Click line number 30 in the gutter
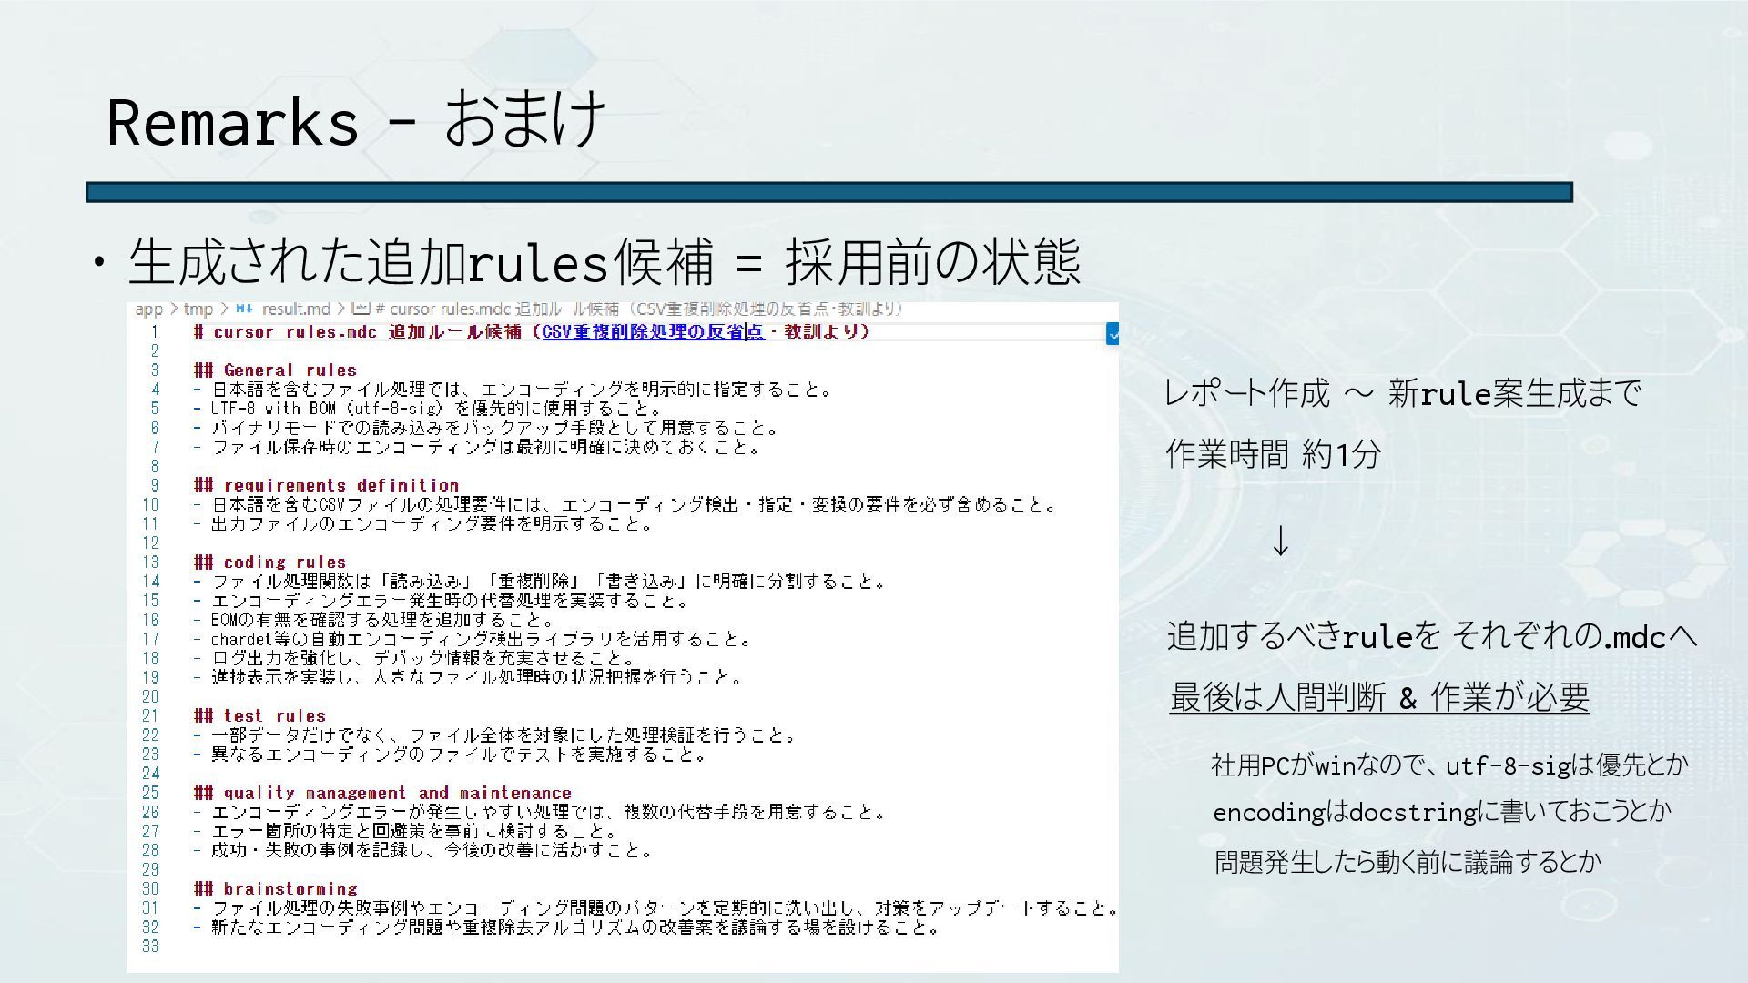 [x=150, y=889]
